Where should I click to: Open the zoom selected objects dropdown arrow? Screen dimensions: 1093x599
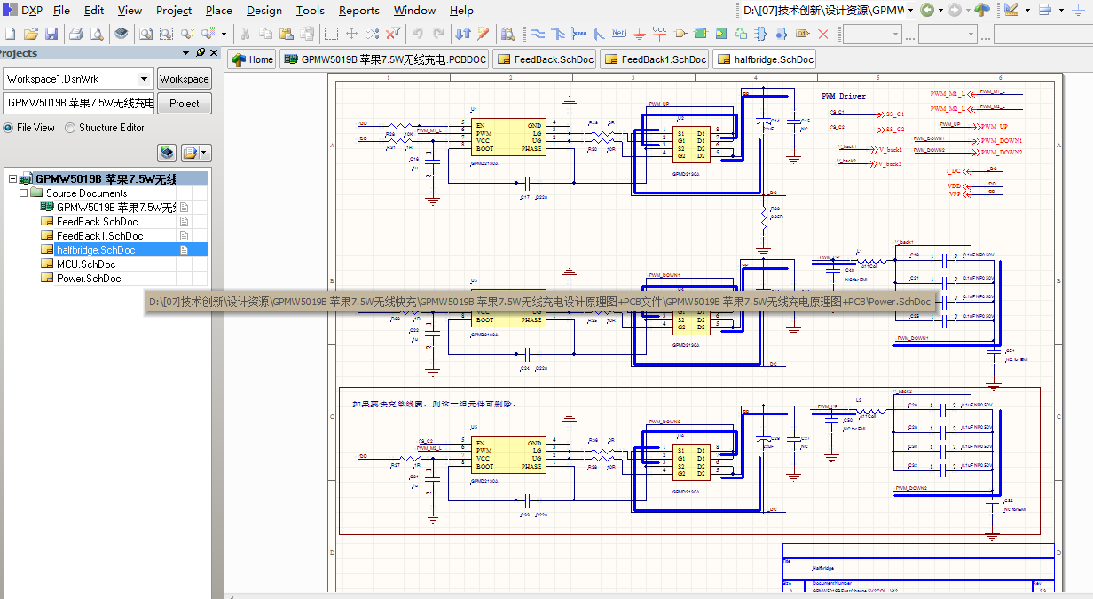223,34
